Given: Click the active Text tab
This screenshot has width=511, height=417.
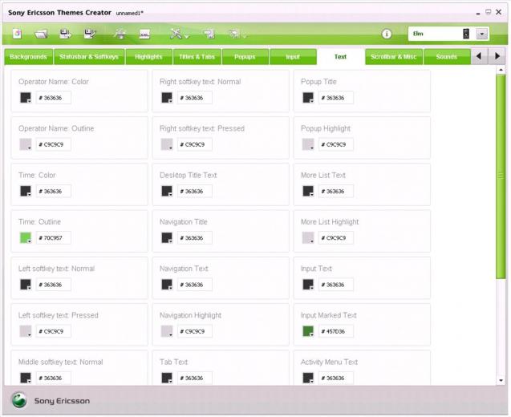Looking at the screenshot, I should [x=340, y=57].
